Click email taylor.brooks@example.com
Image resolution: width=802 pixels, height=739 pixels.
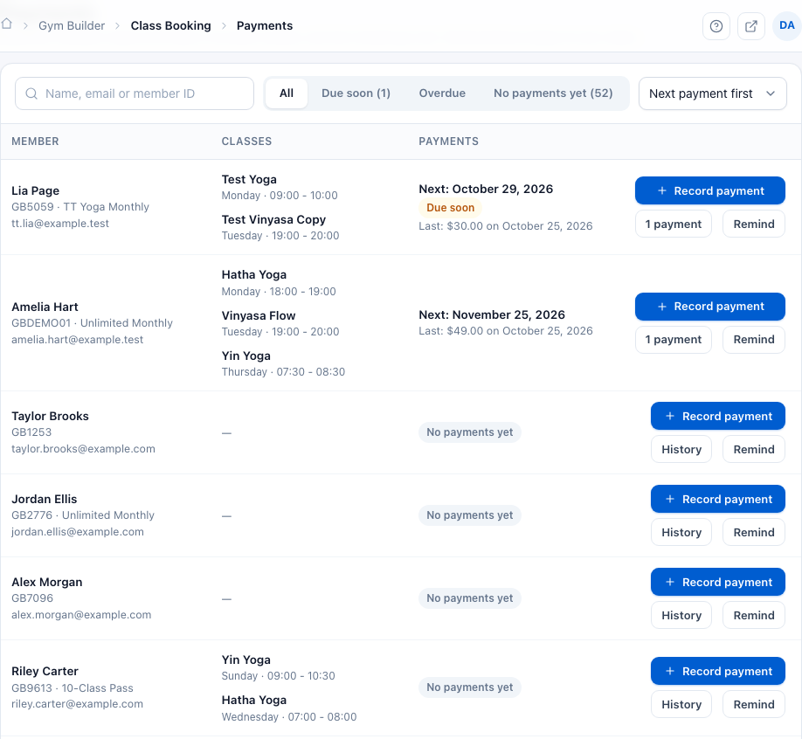(x=83, y=449)
